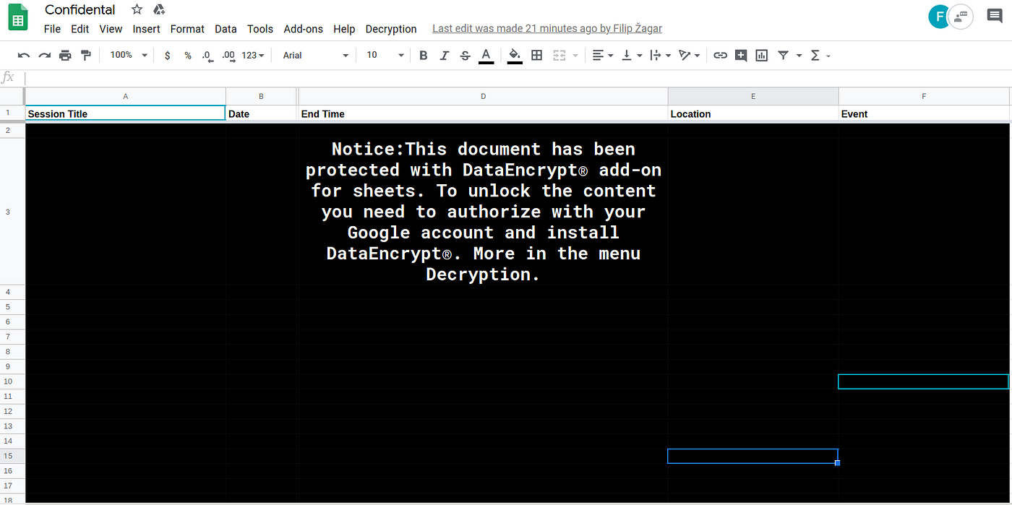The image size is (1012, 505).
Task: Click the Create a filter icon
Action: [x=783, y=55]
